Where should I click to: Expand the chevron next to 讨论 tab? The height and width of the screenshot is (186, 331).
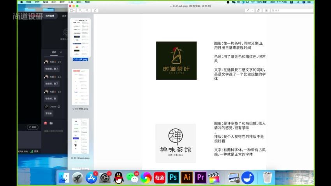click(61, 52)
